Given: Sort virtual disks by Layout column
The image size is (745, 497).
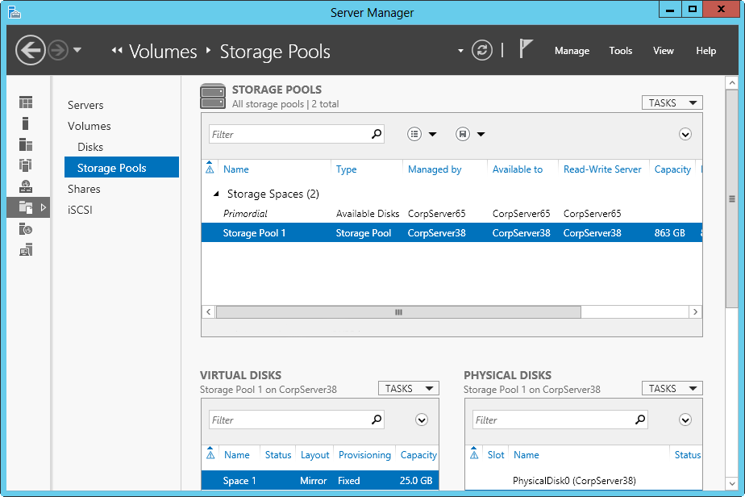Looking at the screenshot, I should point(314,455).
